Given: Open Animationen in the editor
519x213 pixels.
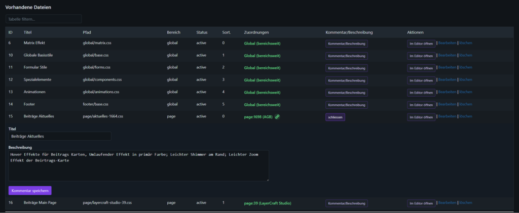Looking at the screenshot, I should 421,93.
